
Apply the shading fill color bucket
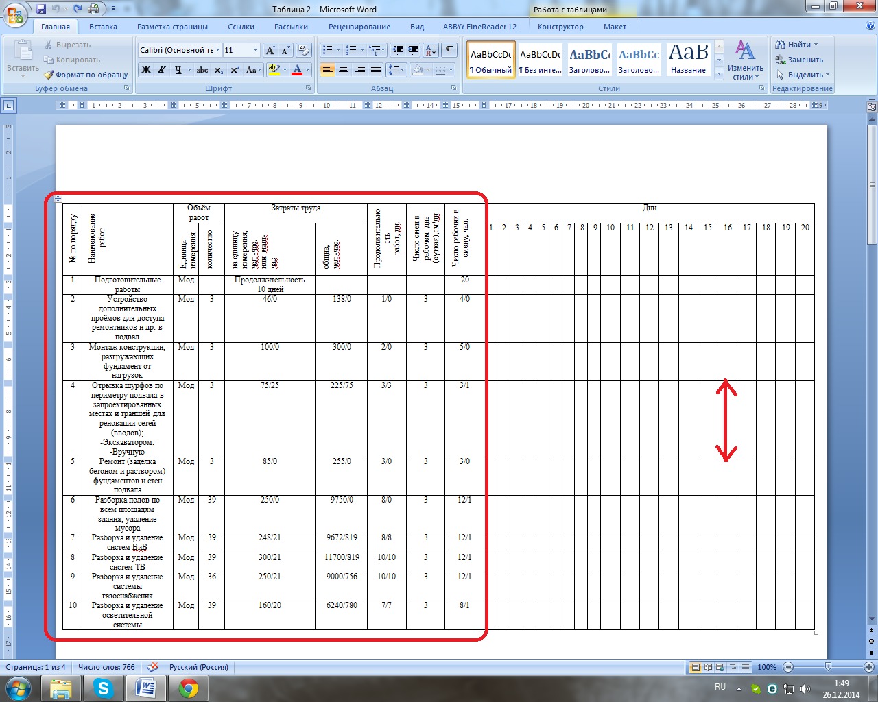[x=417, y=70]
